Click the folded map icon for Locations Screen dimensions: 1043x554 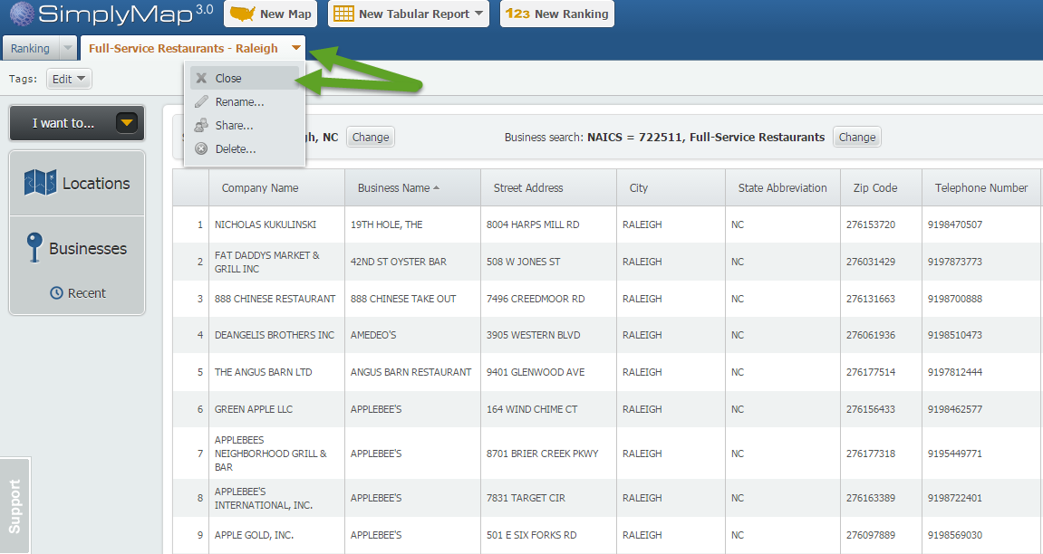click(x=40, y=183)
